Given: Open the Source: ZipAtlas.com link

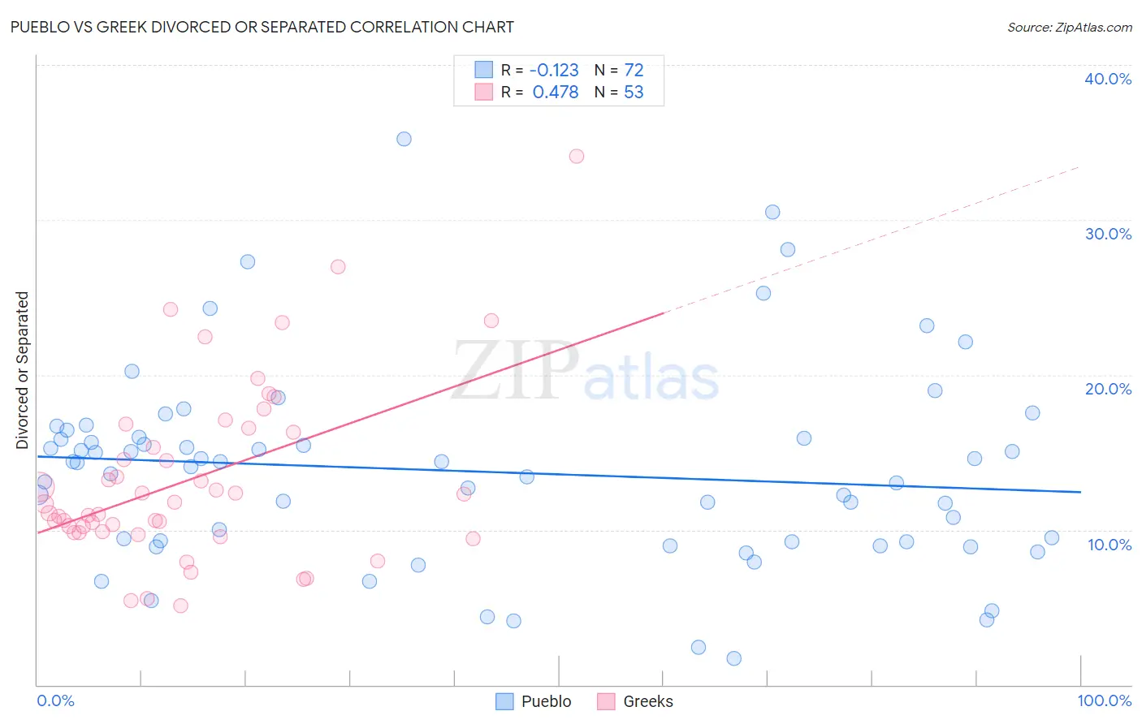Looking at the screenshot, I should coord(1070,27).
